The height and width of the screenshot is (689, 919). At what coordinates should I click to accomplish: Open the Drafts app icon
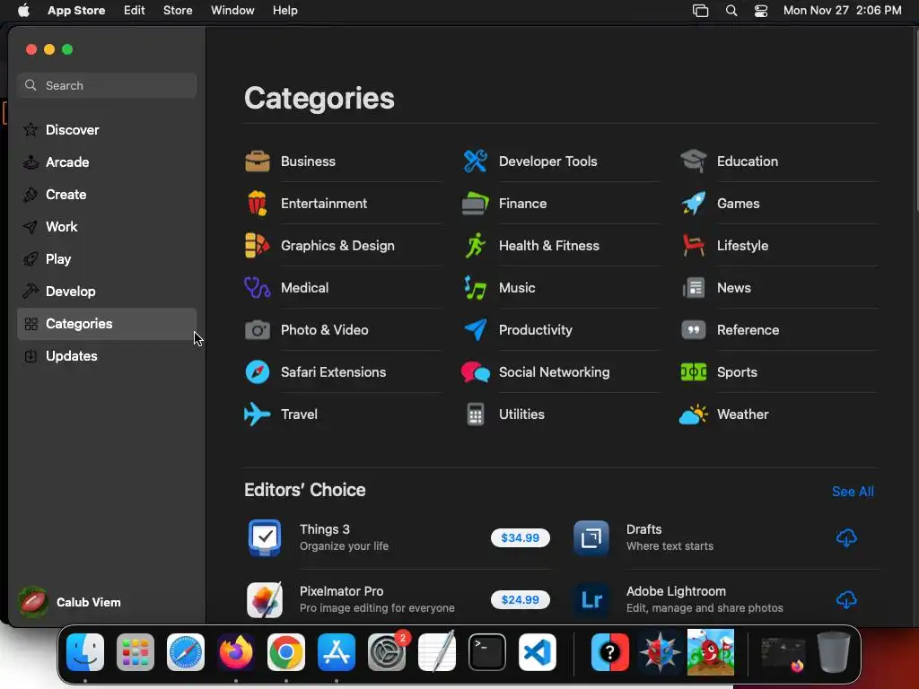click(x=591, y=537)
